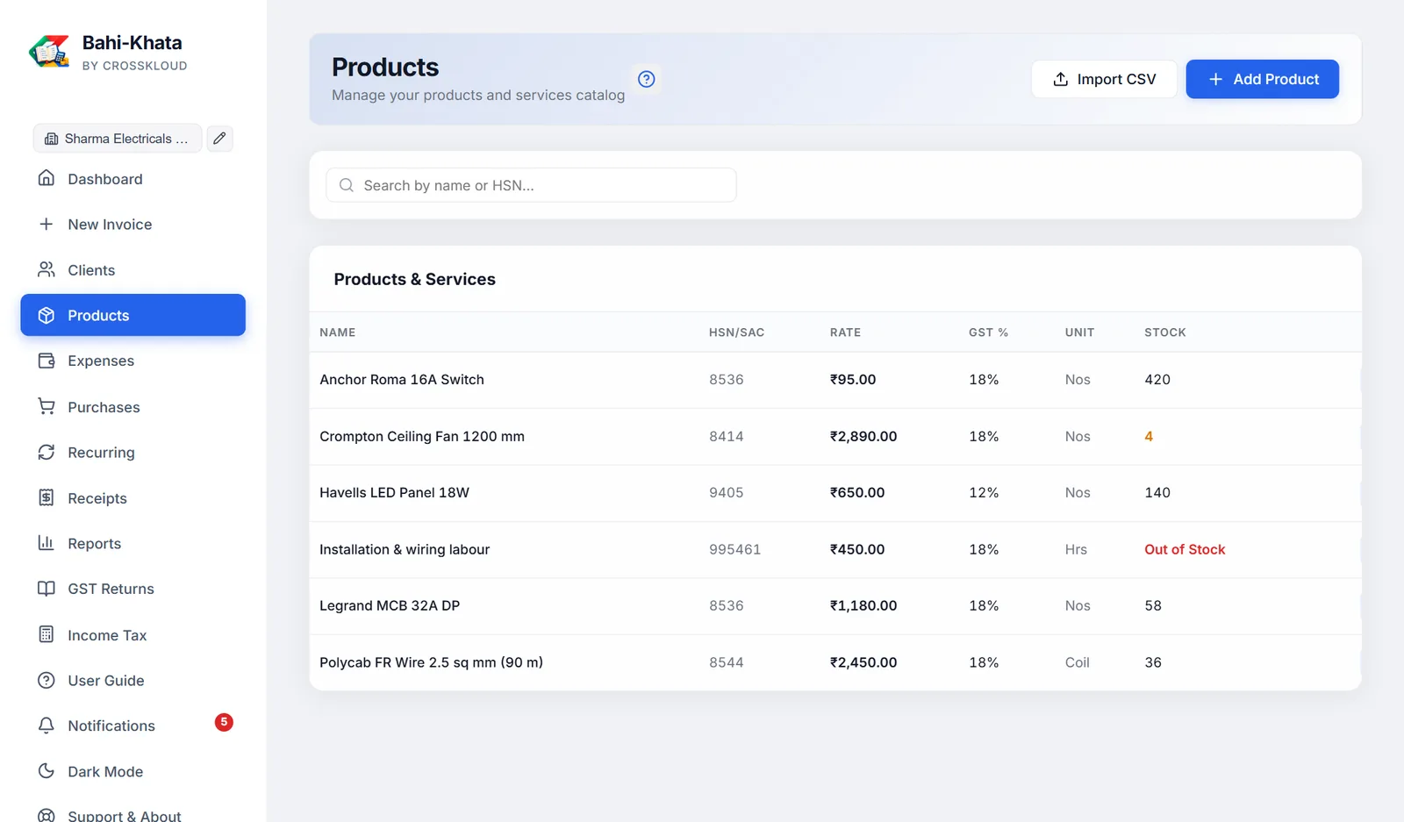Image resolution: width=1404 pixels, height=822 pixels.
Task: Click the plus icon for New Invoice
Action: pos(47,224)
